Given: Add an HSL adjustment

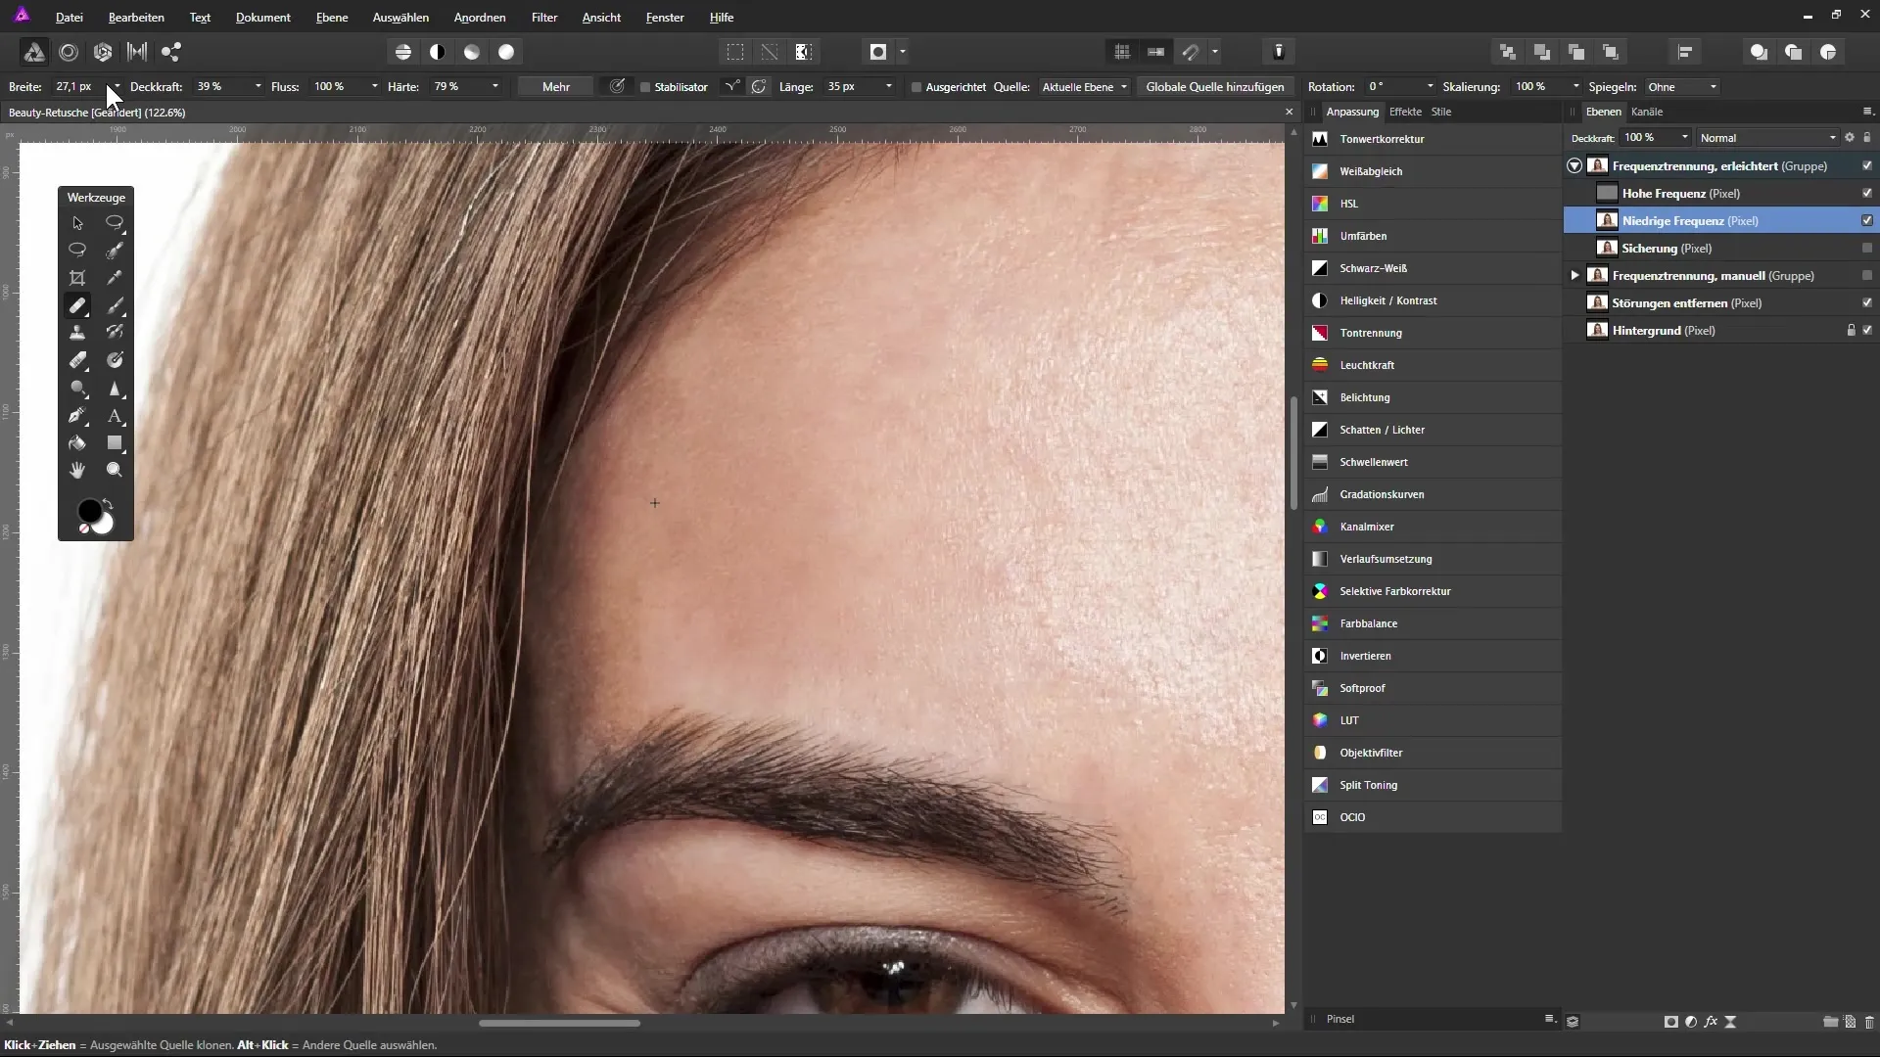Looking at the screenshot, I should [x=1433, y=204].
